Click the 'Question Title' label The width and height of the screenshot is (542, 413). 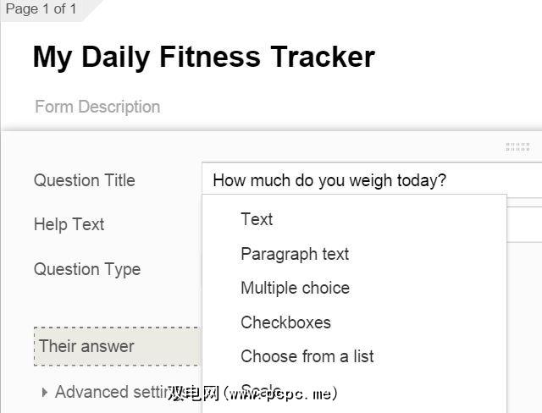click(x=84, y=180)
